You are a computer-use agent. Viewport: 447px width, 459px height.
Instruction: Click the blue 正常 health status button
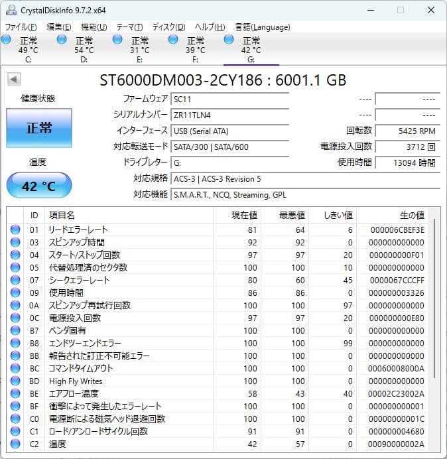pyautogui.click(x=39, y=128)
